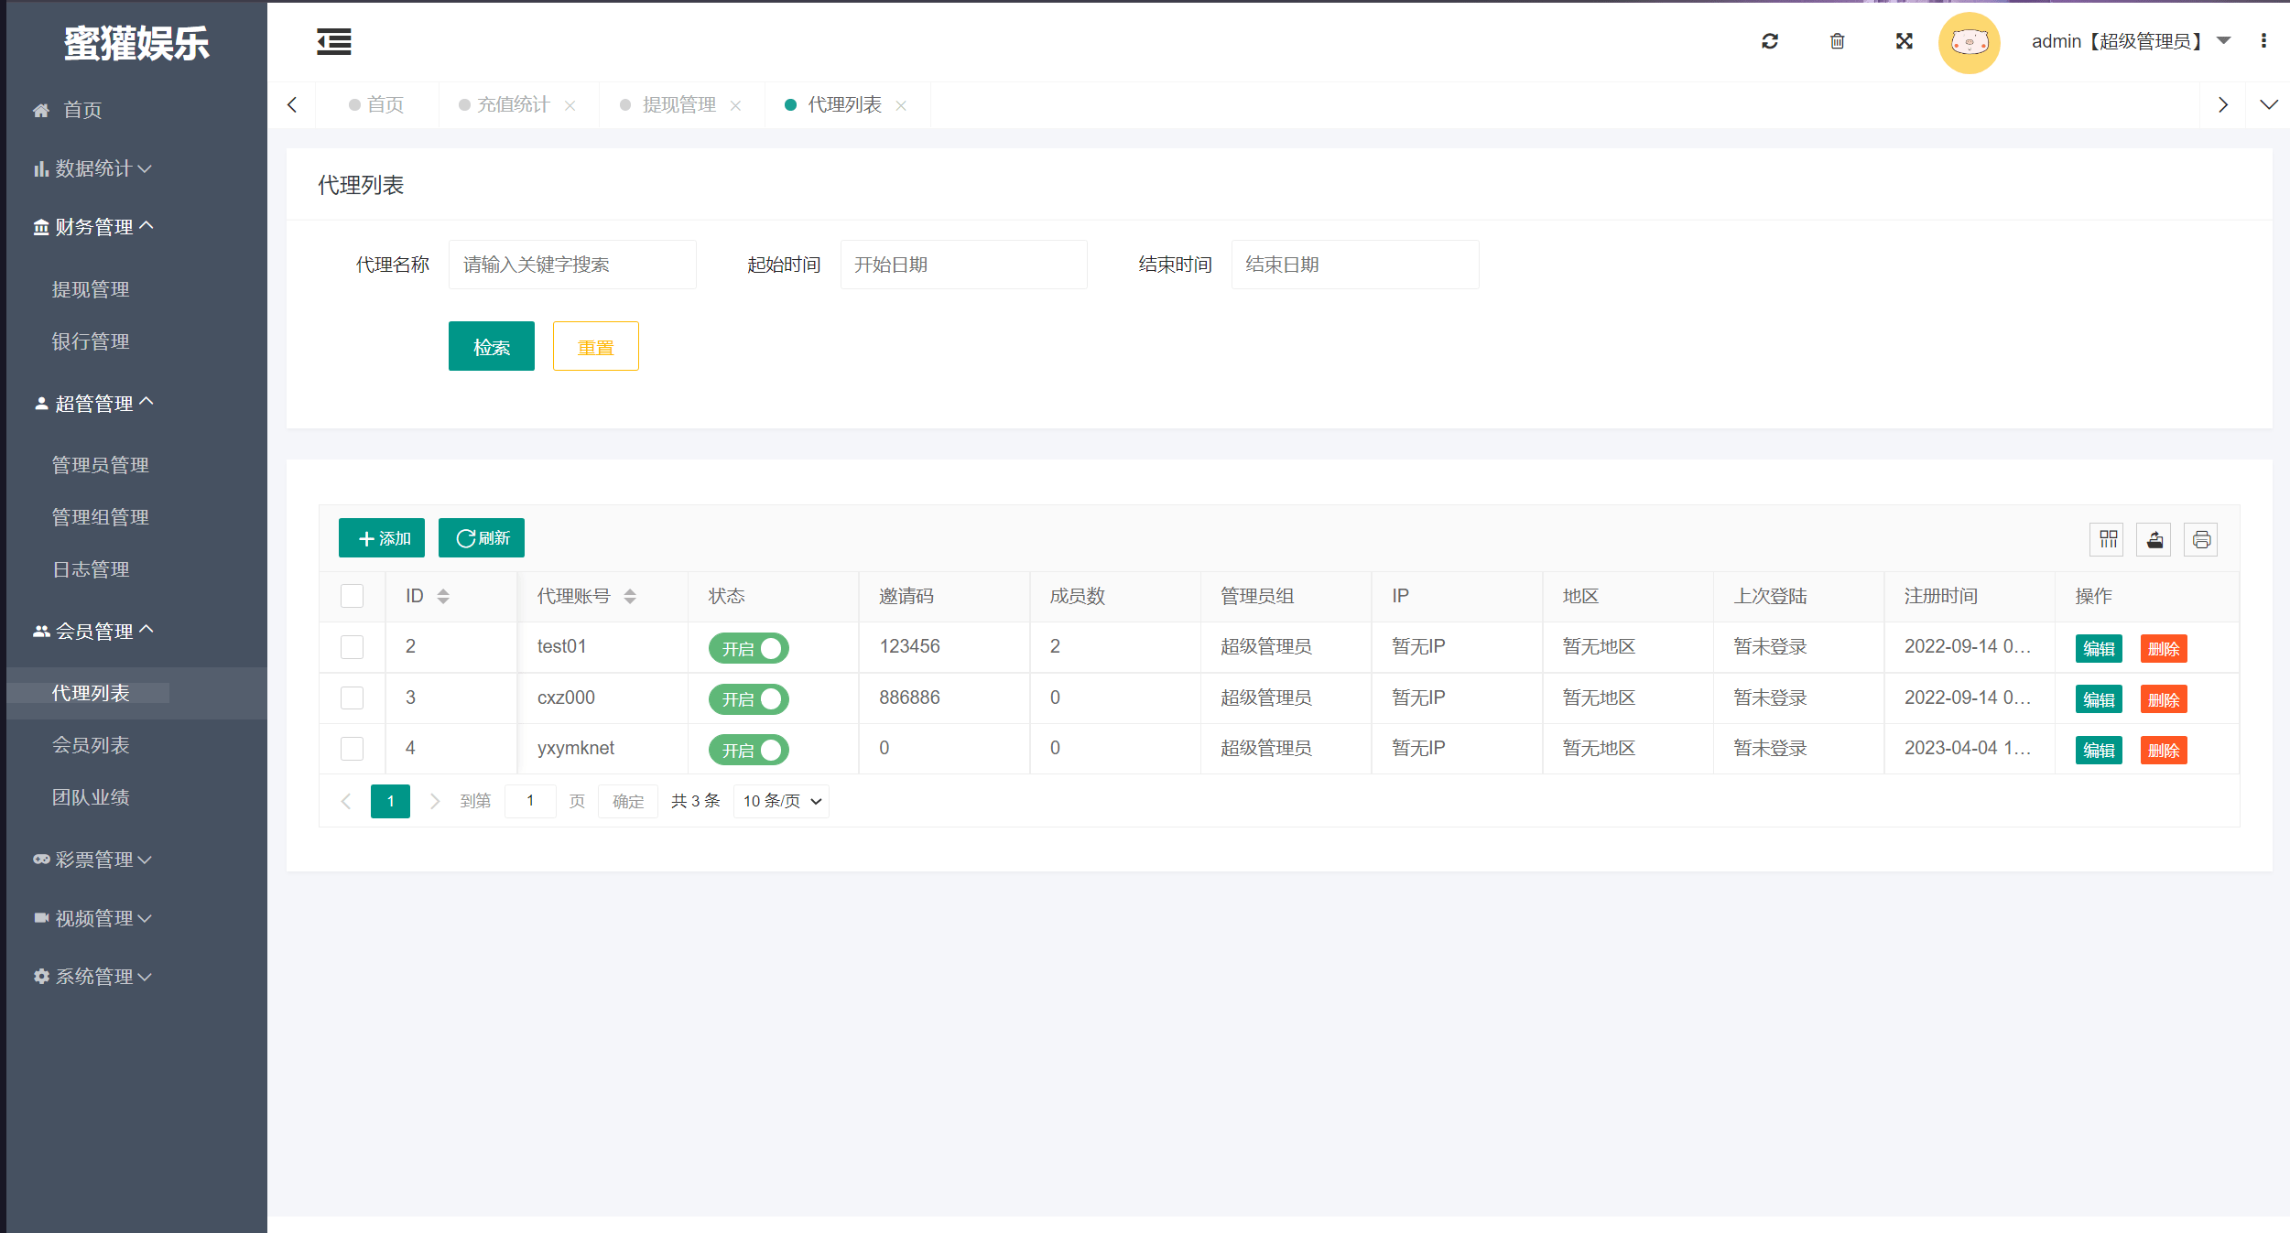
Task: Click the table print icon
Action: click(x=2201, y=539)
